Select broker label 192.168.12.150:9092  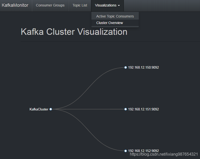pyautogui.click(x=144, y=67)
